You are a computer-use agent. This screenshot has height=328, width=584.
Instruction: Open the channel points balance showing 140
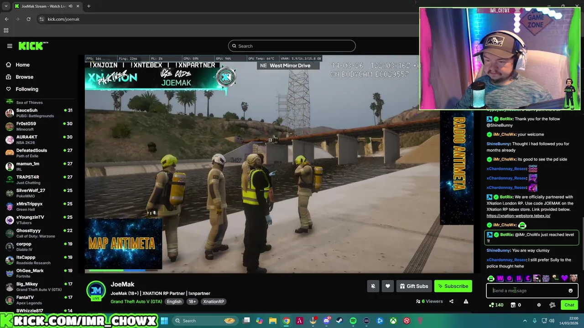click(496, 305)
